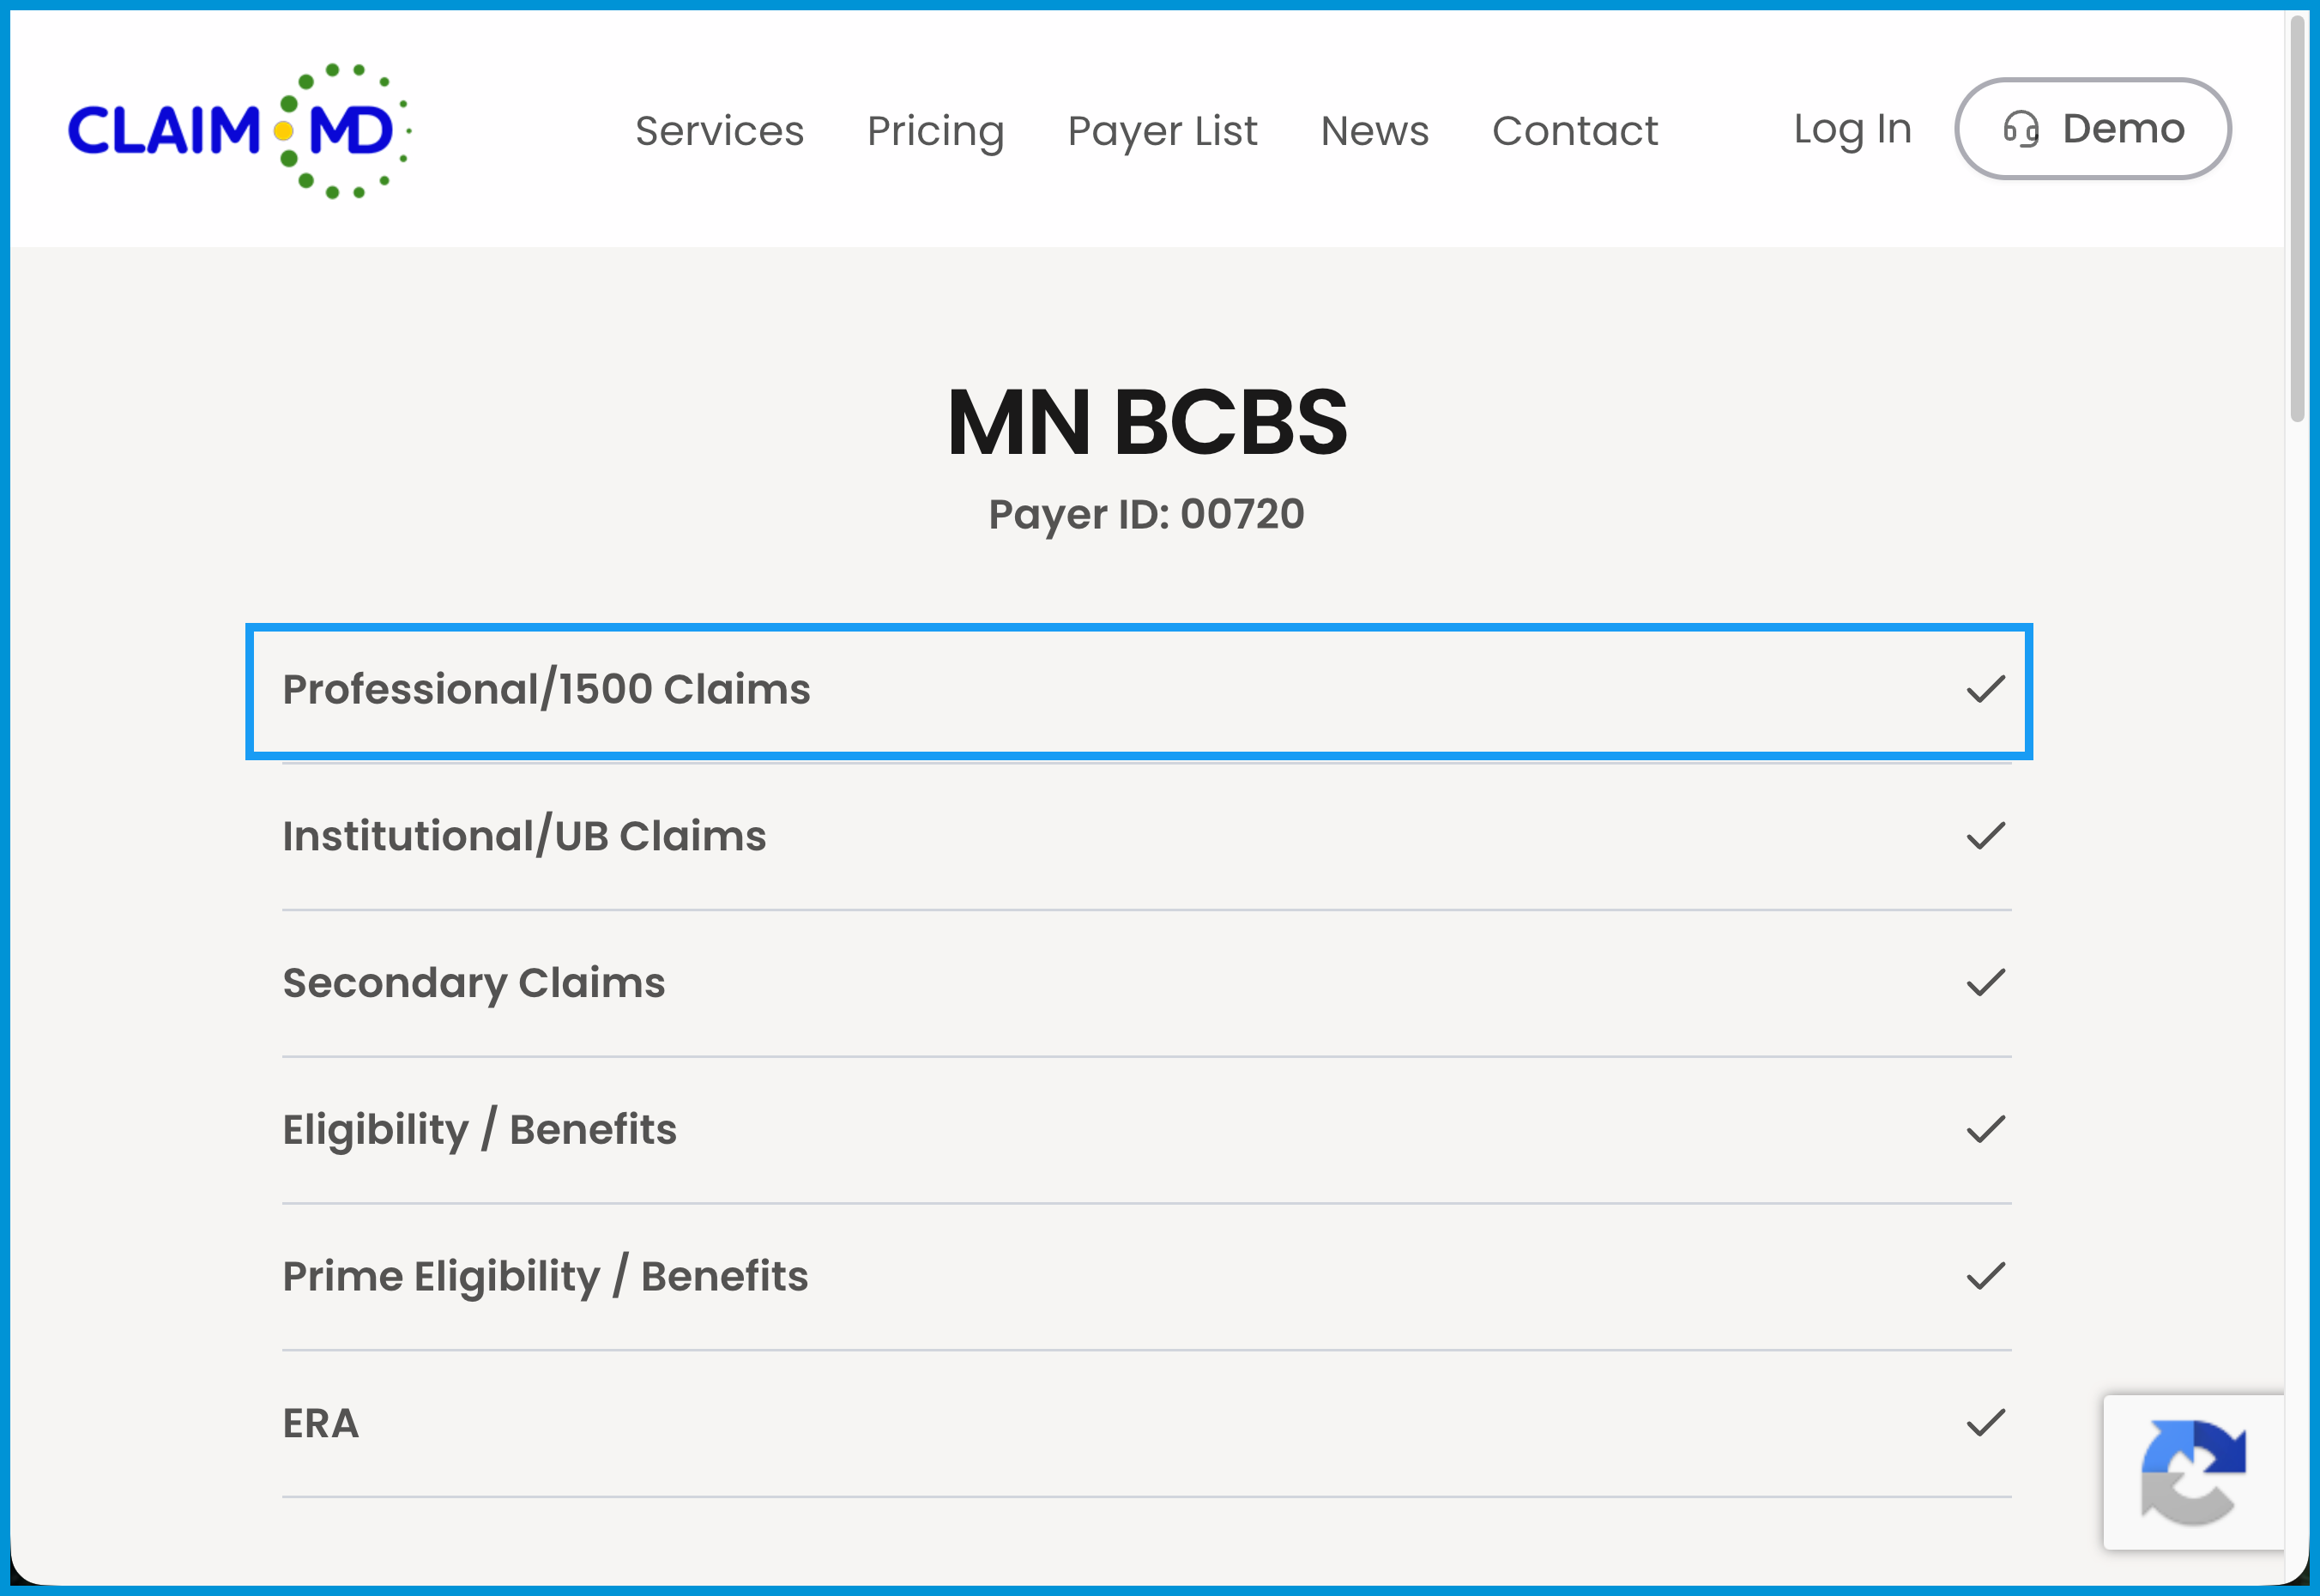Screen dimensions: 2320x1596
Task: Click the Claim.MD logo
Action: point(239,131)
